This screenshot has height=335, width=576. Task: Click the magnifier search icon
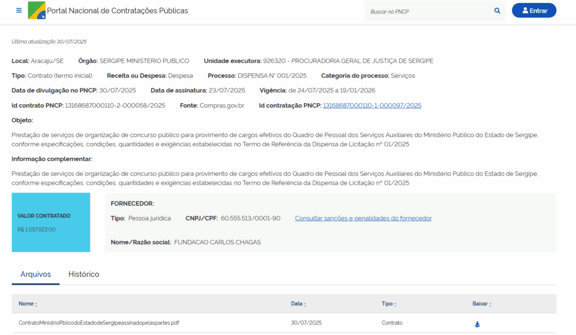pyautogui.click(x=497, y=11)
